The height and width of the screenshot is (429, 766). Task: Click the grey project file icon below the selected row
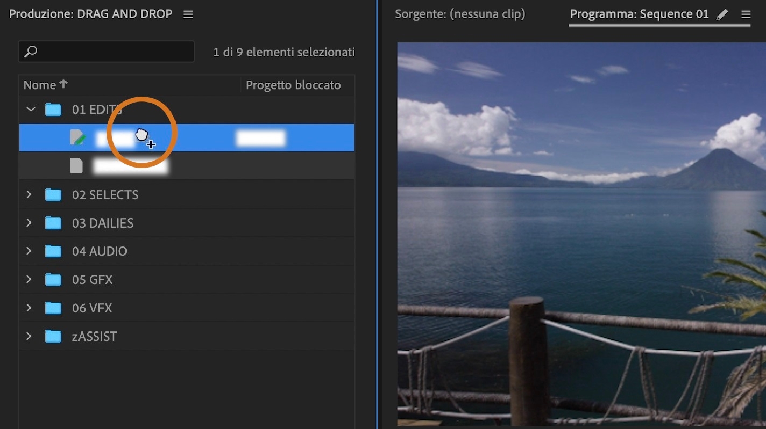pyautogui.click(x=76, y=165)
